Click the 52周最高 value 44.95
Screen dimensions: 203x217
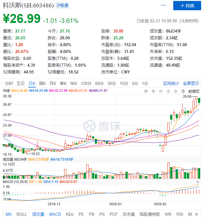29,72
